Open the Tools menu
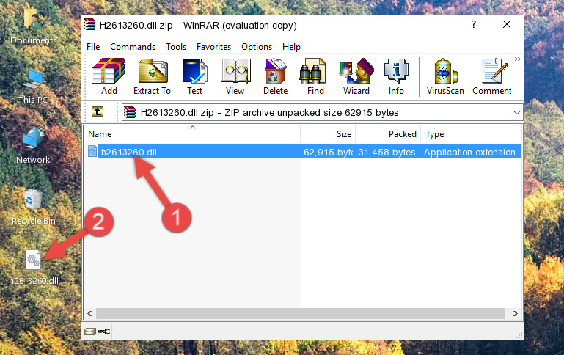The image size is (564, 355). click(176, 47)
